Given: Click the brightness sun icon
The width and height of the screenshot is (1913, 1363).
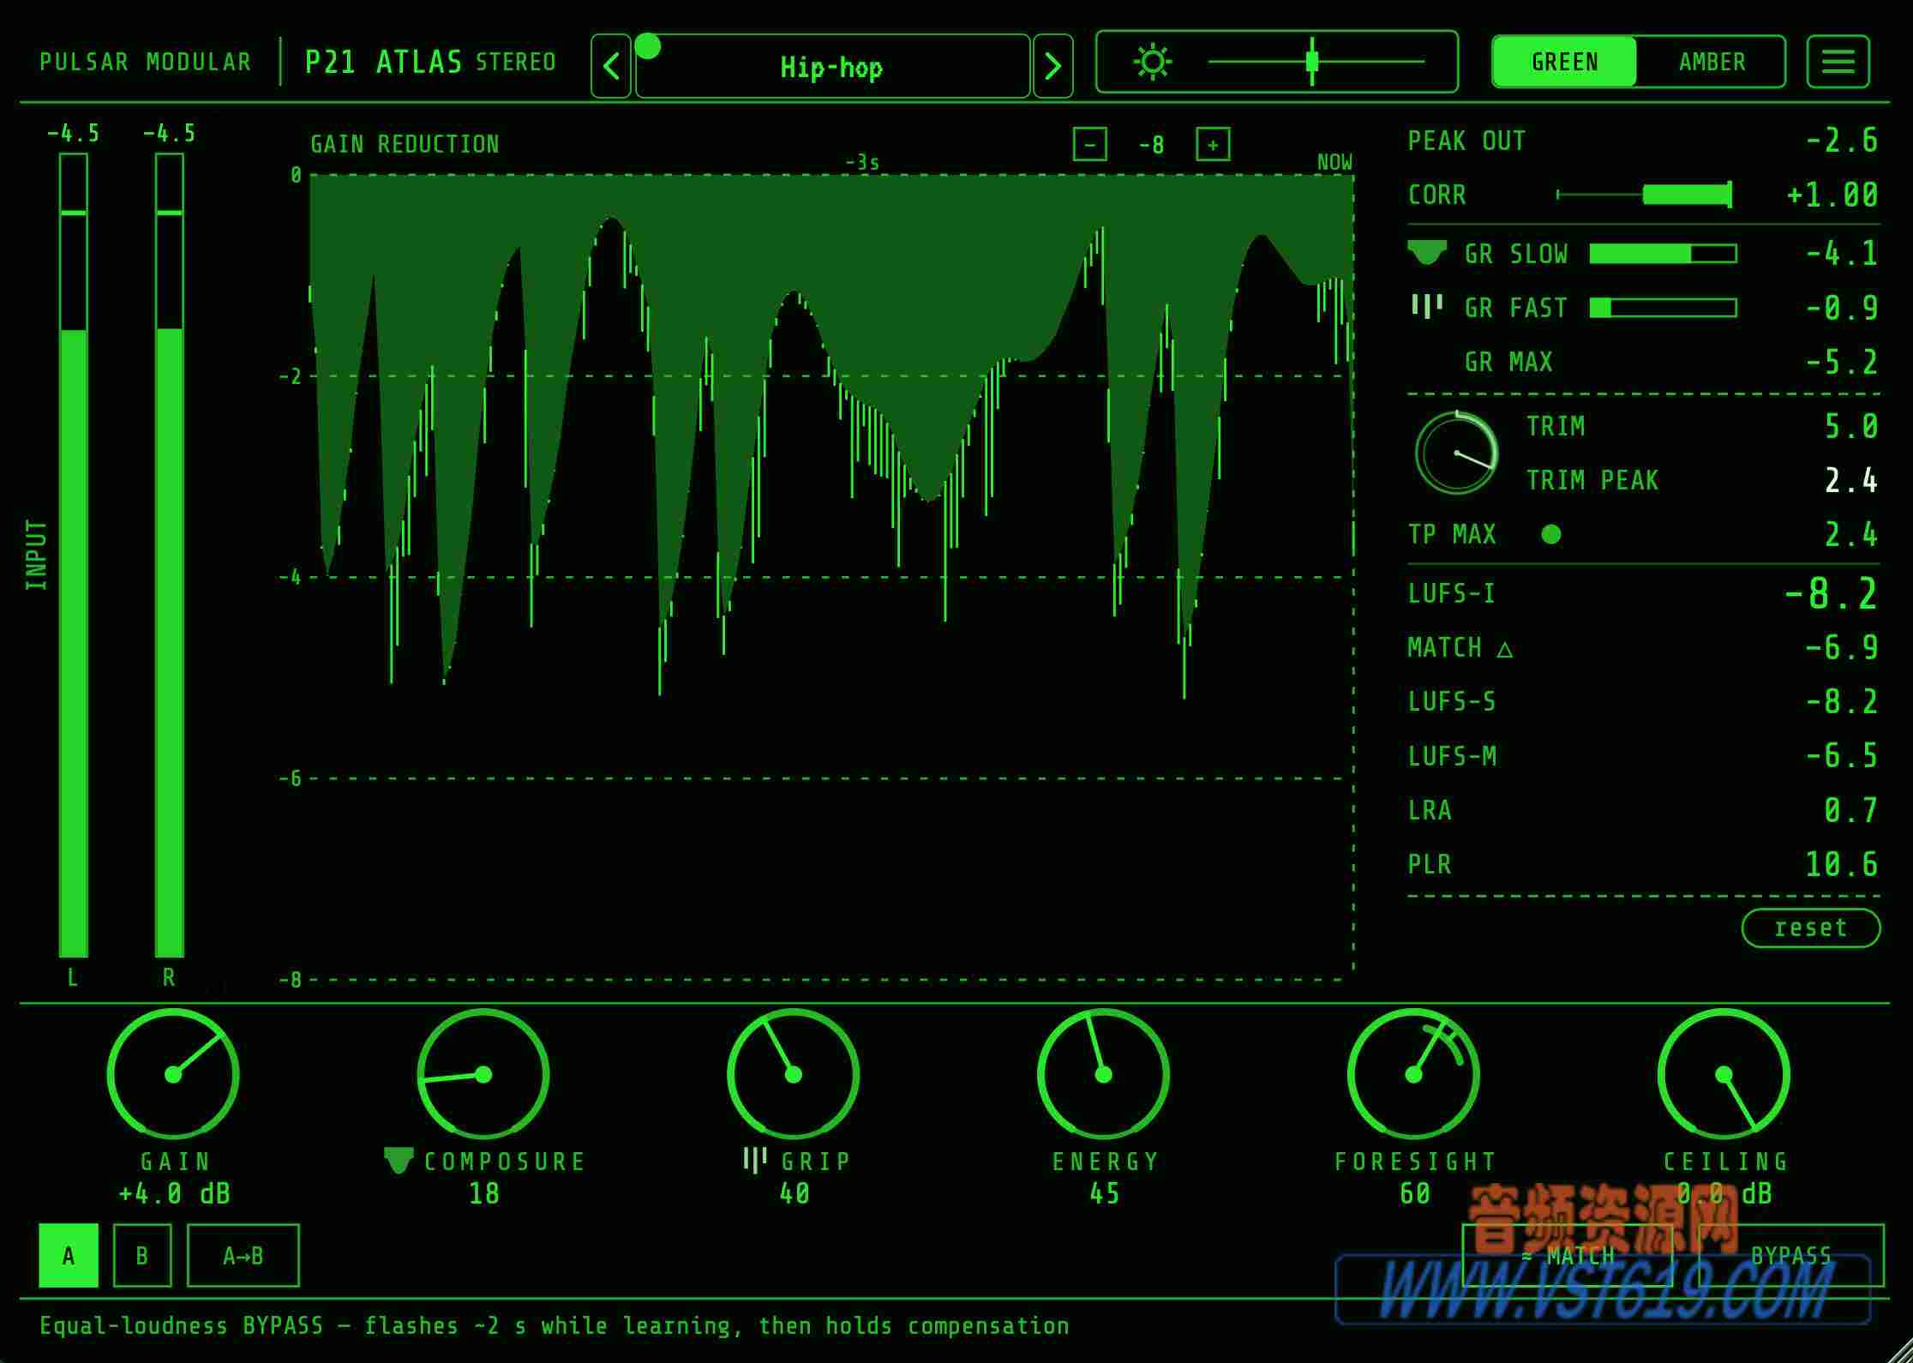Looking at the screenshot, I should tap(1152, 62).
